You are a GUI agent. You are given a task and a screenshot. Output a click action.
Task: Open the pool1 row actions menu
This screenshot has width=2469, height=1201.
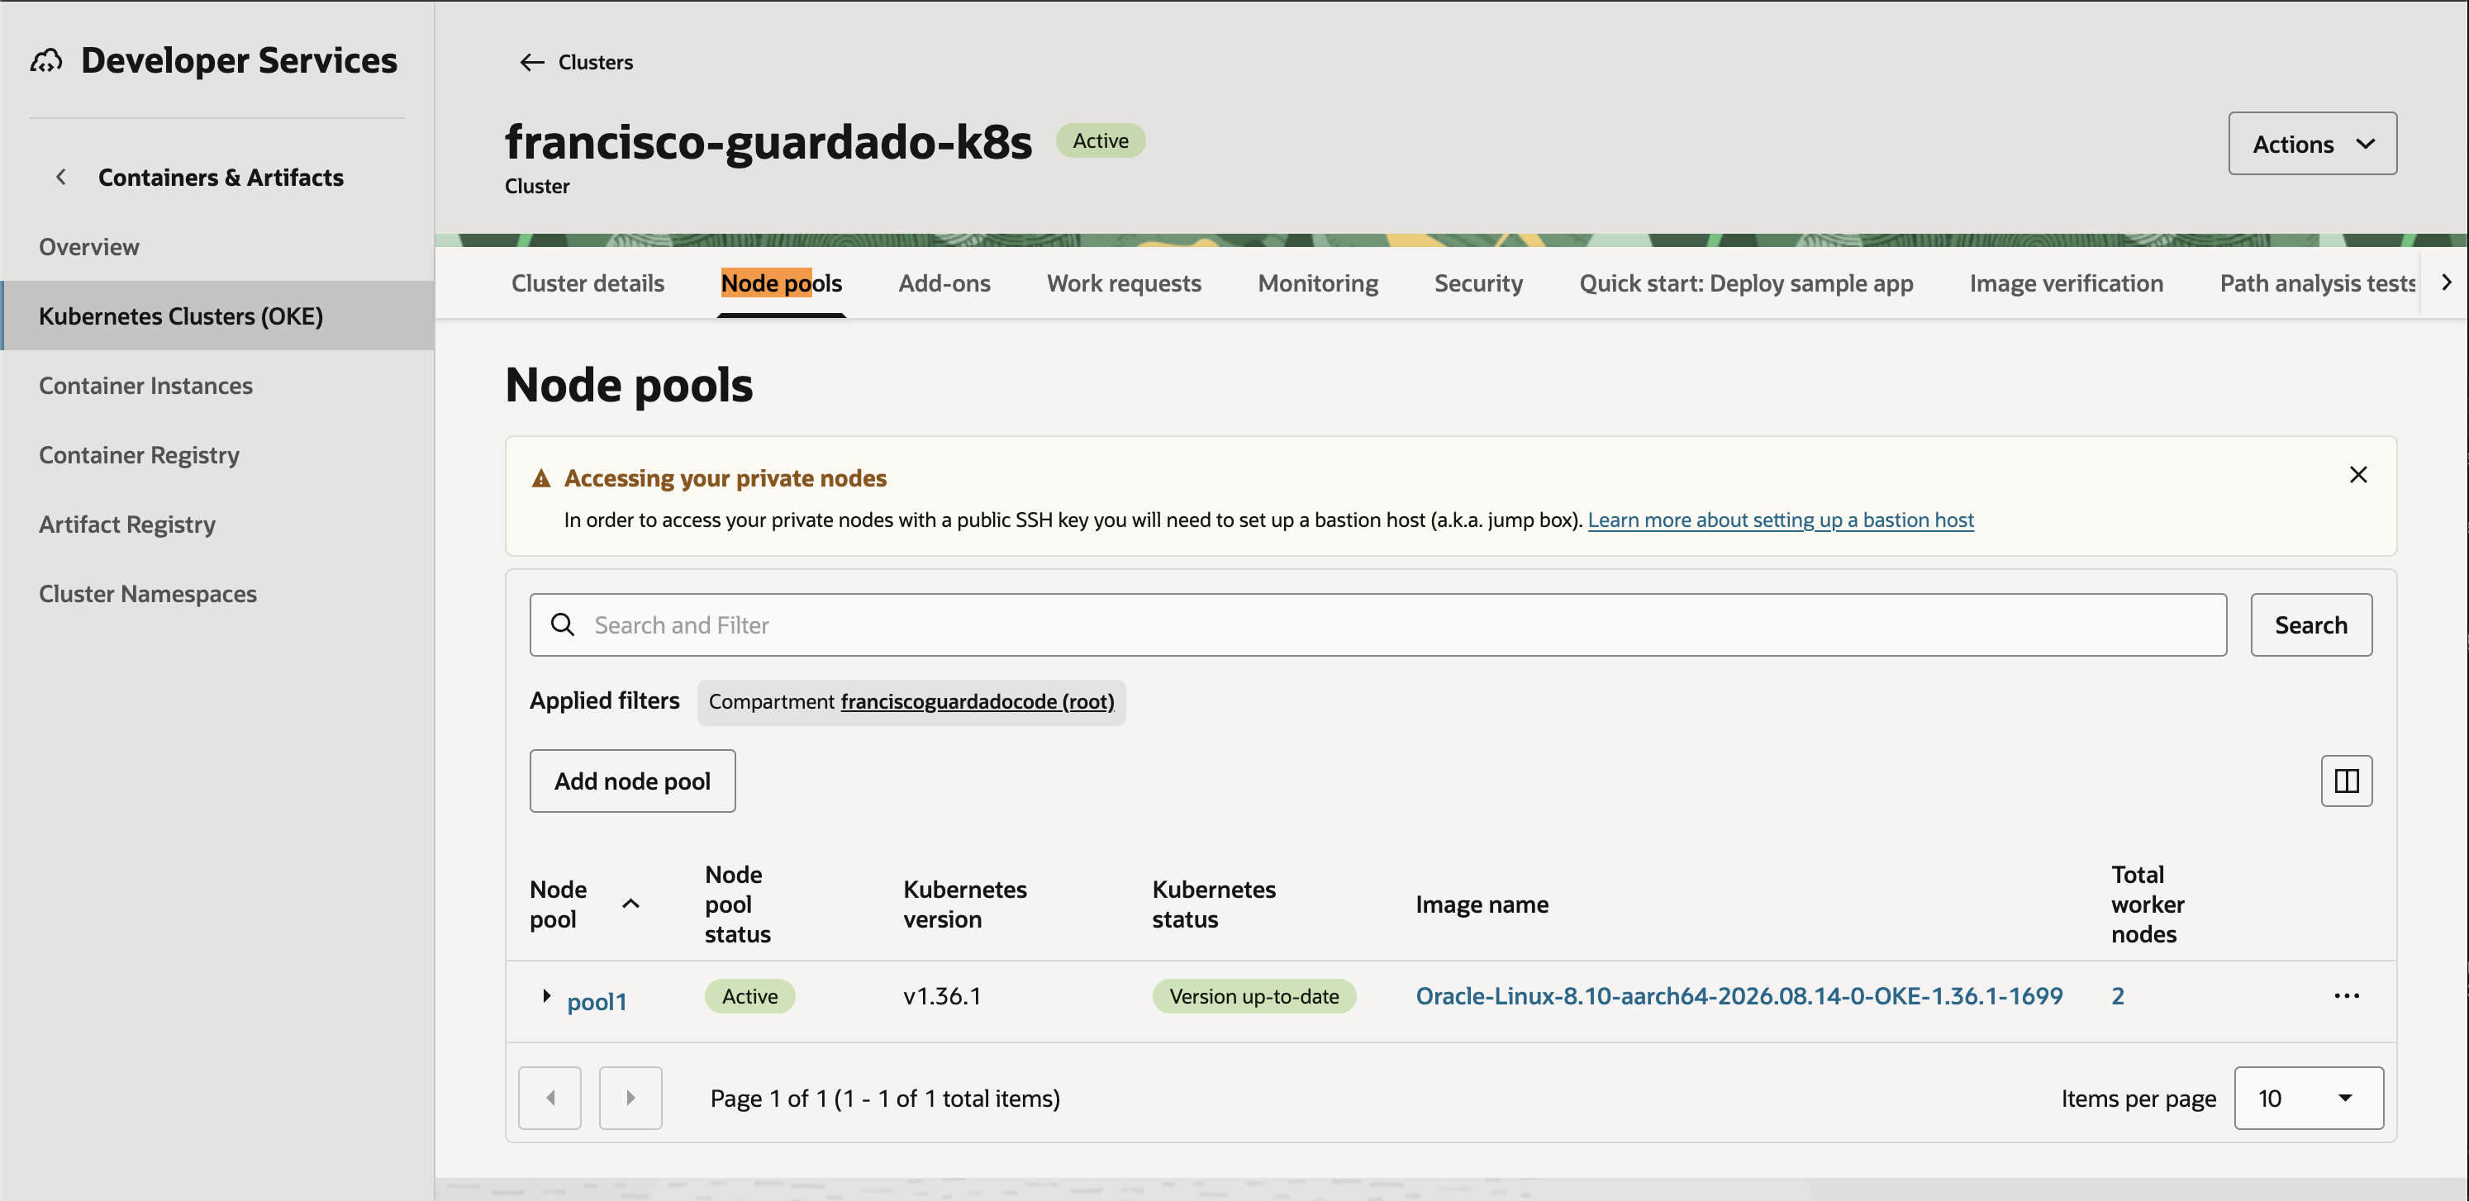(x=2345, y=996)
